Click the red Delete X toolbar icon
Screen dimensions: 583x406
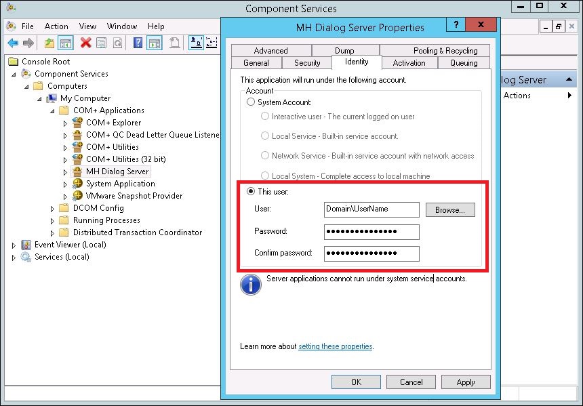click(86, 43)
